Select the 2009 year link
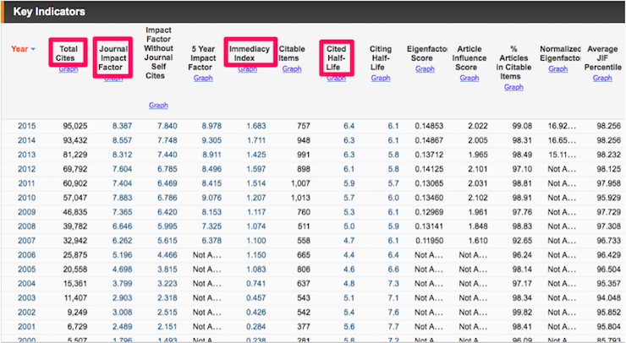This screenshot has width=626, height=343. 26,212
